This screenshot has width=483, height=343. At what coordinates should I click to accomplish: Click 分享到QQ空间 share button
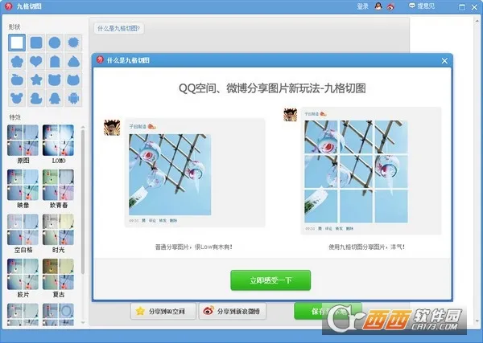coord(163,312)
